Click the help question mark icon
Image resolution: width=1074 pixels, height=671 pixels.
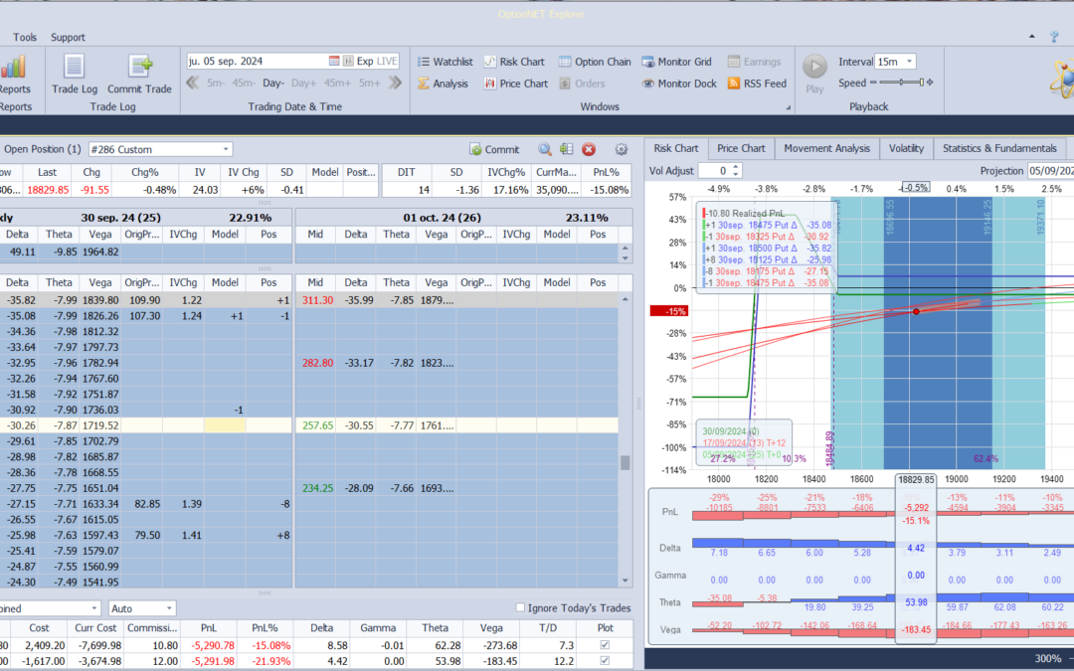pyautogui.click(x=1054, y=37)
